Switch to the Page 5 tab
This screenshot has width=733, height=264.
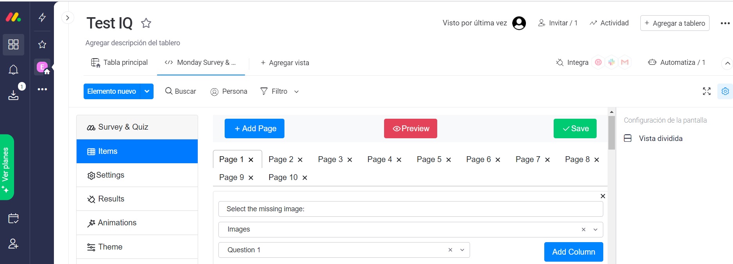point(429,159)
